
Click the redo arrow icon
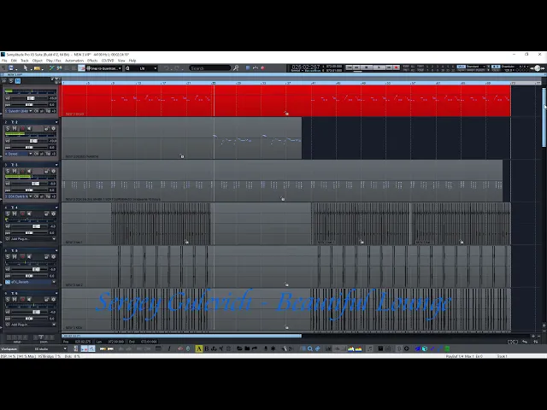177,68
